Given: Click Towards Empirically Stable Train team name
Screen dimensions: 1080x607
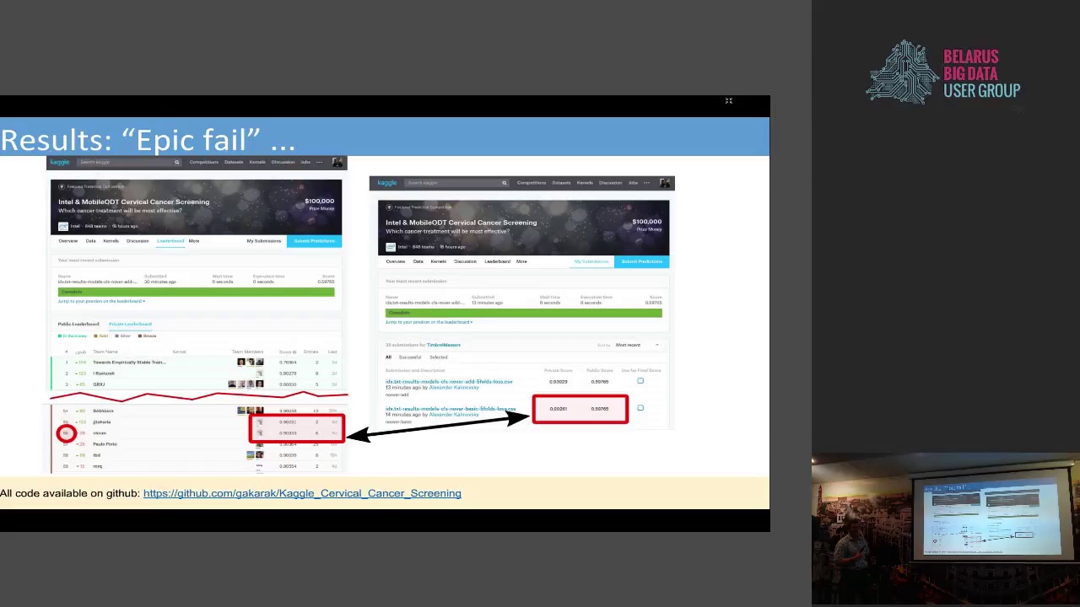Looking at the screenshot, I should pos(129,363).
